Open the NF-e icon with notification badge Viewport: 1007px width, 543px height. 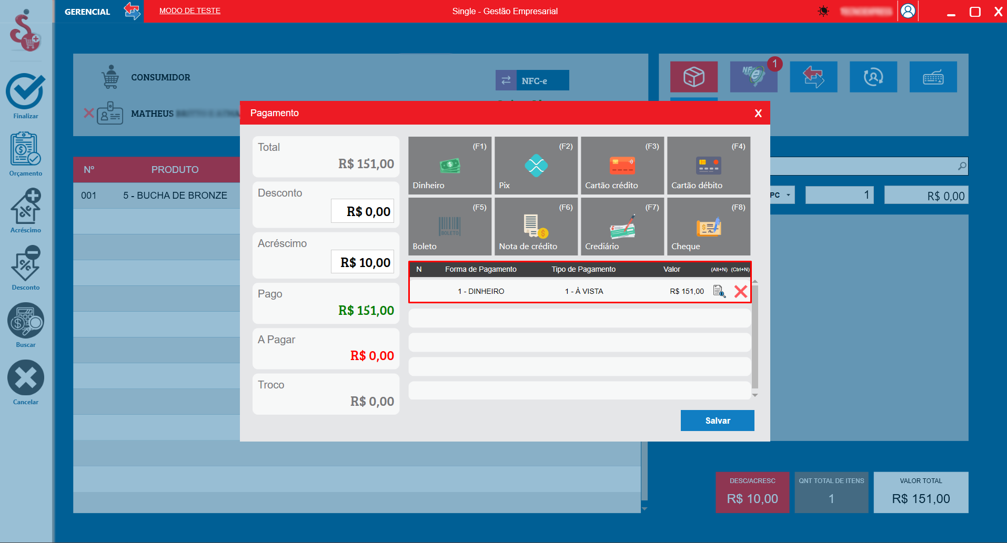click(754, 77)
